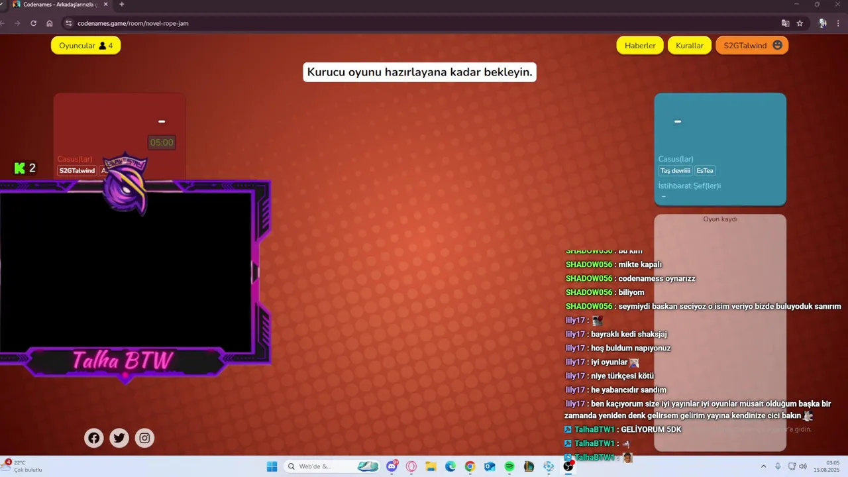This screenshot has width=848, height=477.
Task: Open OBS Studio from the taskbar
Action: pos(568,466)
